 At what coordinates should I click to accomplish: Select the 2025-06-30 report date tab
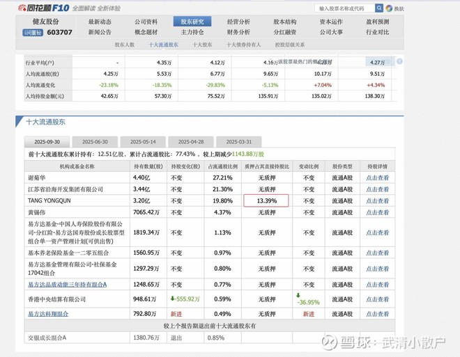click(x=95, y=142)
